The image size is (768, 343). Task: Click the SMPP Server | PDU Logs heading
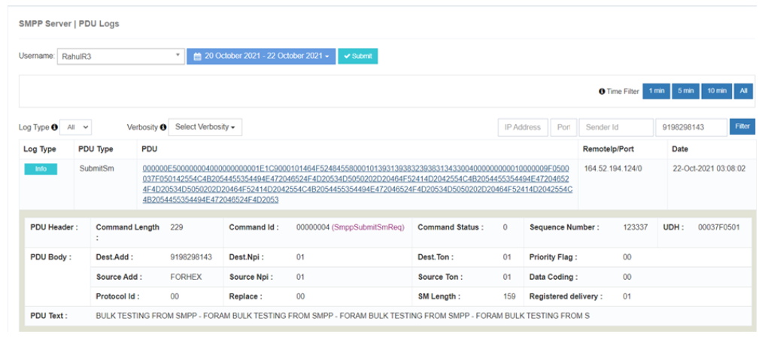pos(68,23)
